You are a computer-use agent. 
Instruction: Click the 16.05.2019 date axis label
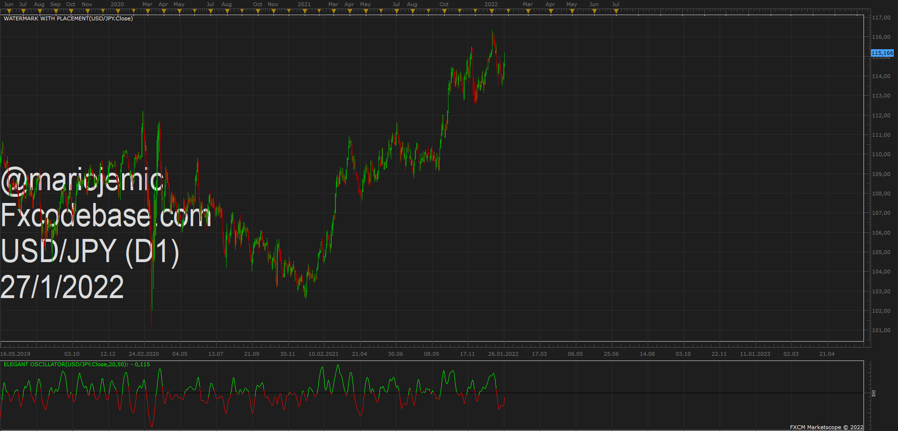tap(15, 354)
